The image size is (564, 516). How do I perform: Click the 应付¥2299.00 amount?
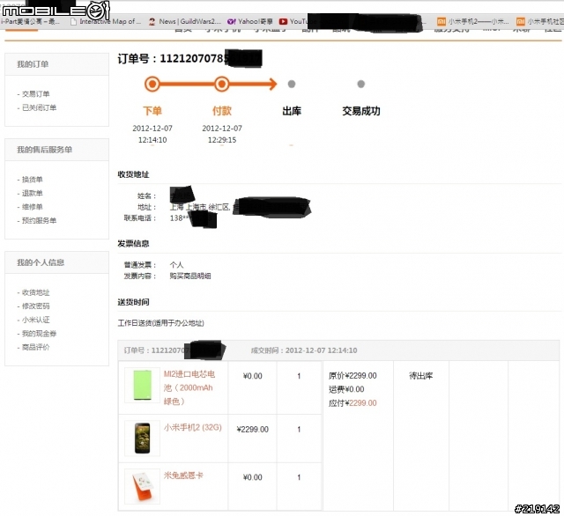point(352,403)
